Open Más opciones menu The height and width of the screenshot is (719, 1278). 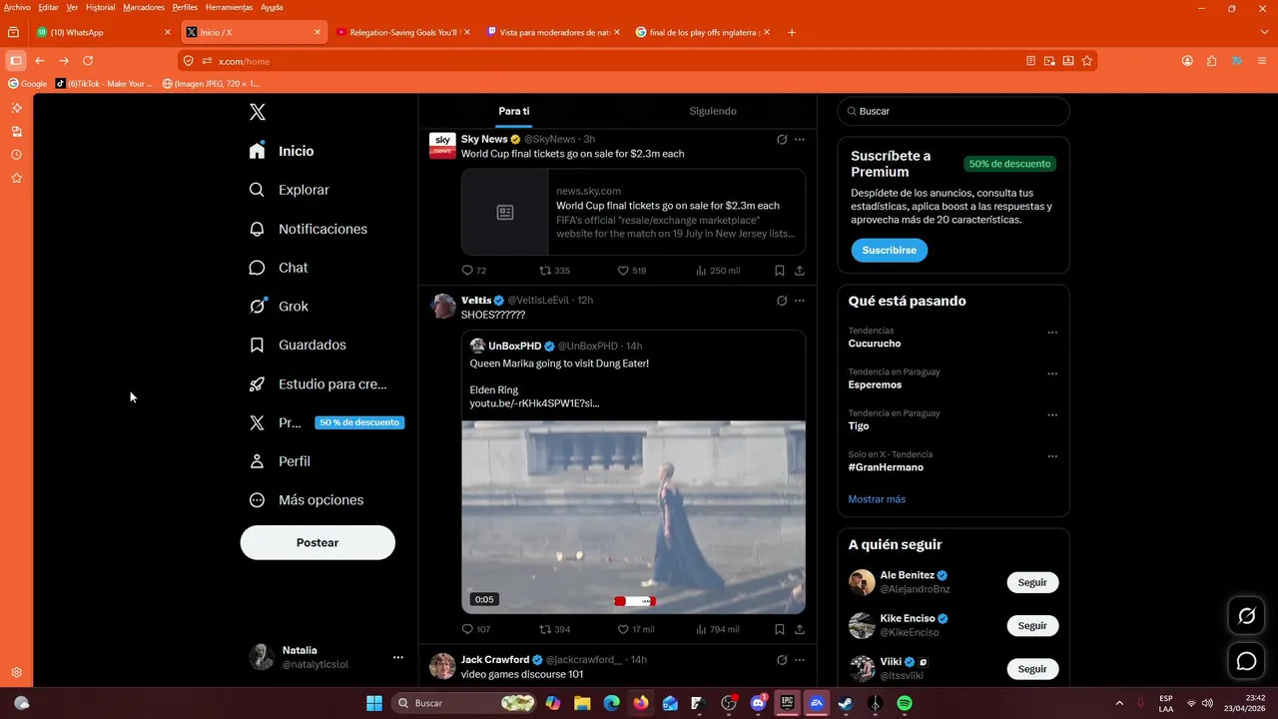[x=307, y=500]
